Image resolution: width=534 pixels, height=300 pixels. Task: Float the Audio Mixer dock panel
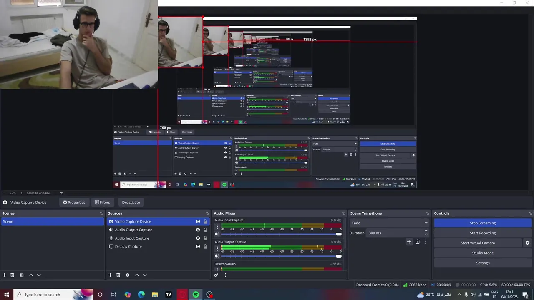(344, 213)
